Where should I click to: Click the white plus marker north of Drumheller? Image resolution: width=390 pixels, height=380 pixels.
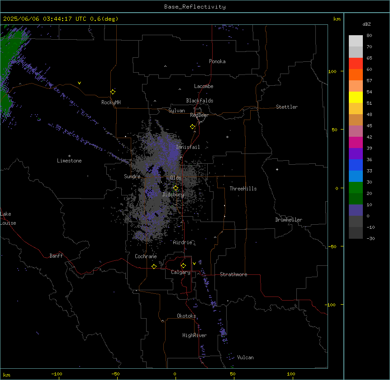tap(277, 169)
